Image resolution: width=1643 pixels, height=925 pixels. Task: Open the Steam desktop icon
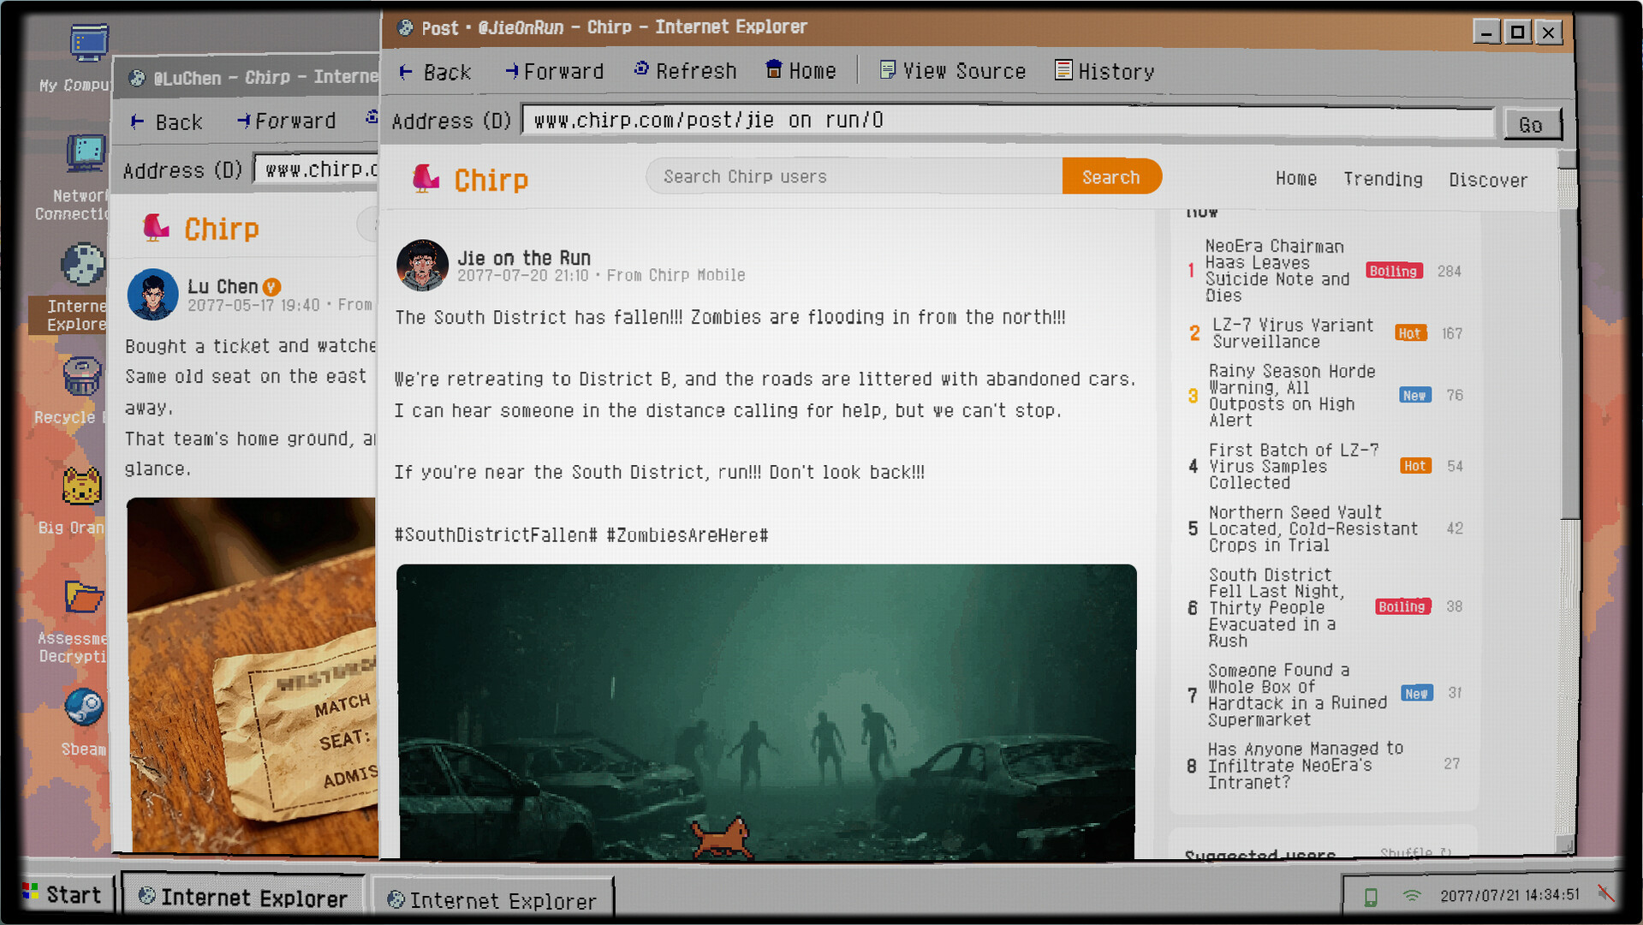[x=84, y=709]
